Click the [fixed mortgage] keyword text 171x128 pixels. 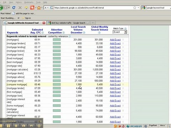coord(15,58)
